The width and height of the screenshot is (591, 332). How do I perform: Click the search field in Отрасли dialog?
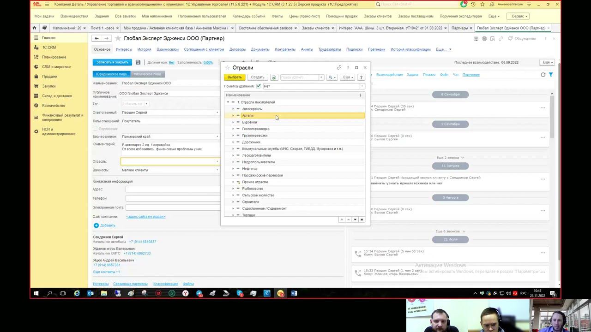click(x=300, y=77)
